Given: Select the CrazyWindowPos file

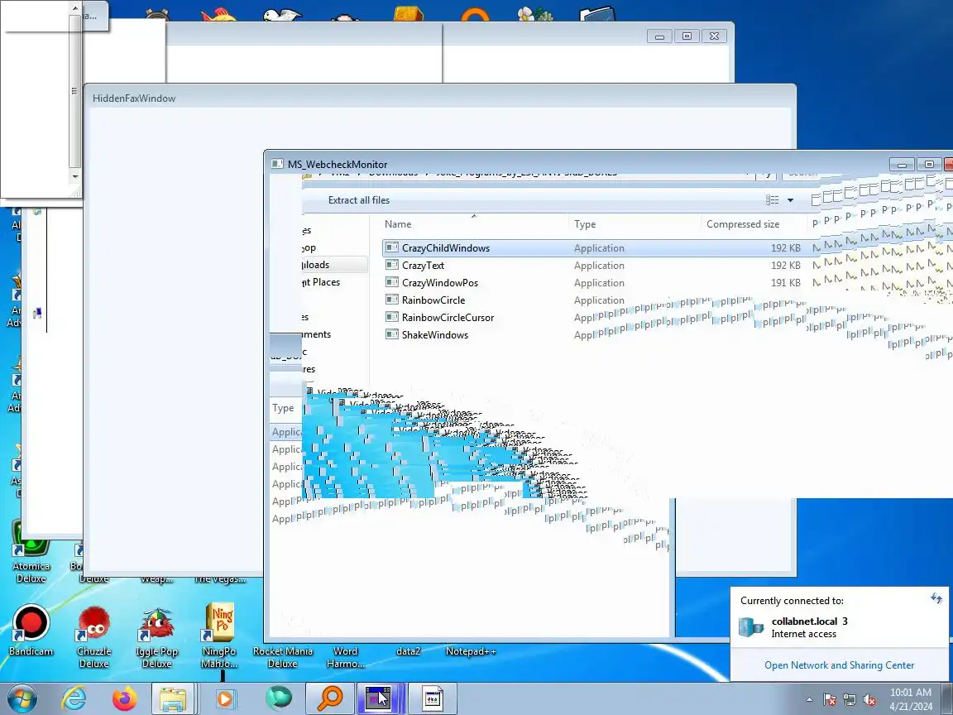Looking at the screenshot, I should tap(439, 283).
